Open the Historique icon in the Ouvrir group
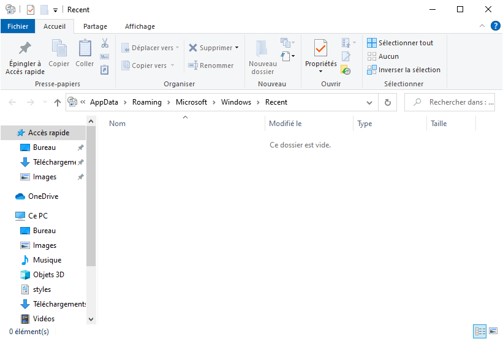 pos(346,71)
